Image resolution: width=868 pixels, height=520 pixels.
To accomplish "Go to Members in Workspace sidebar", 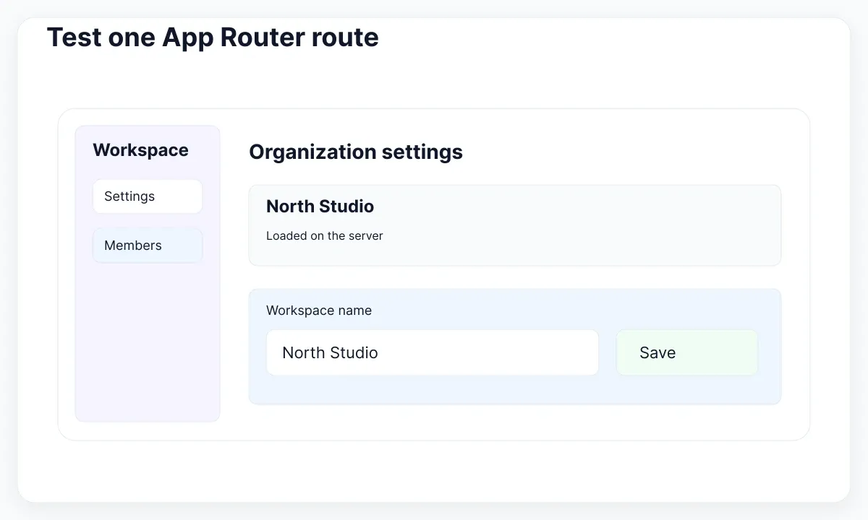I will pos(148,246).
